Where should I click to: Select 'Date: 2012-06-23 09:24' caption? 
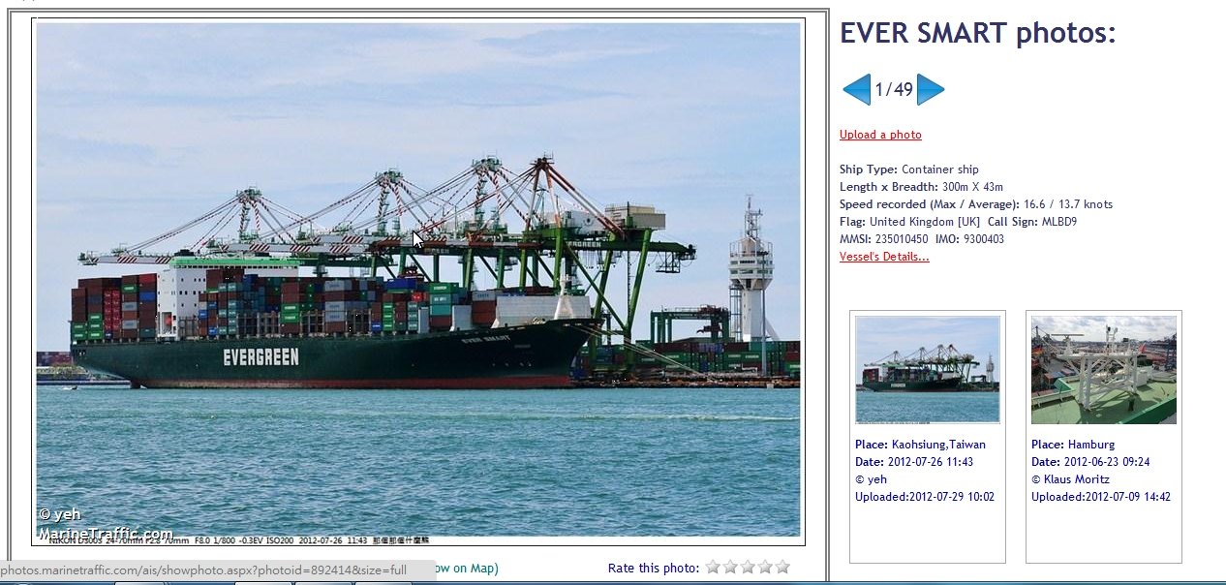1090,462
